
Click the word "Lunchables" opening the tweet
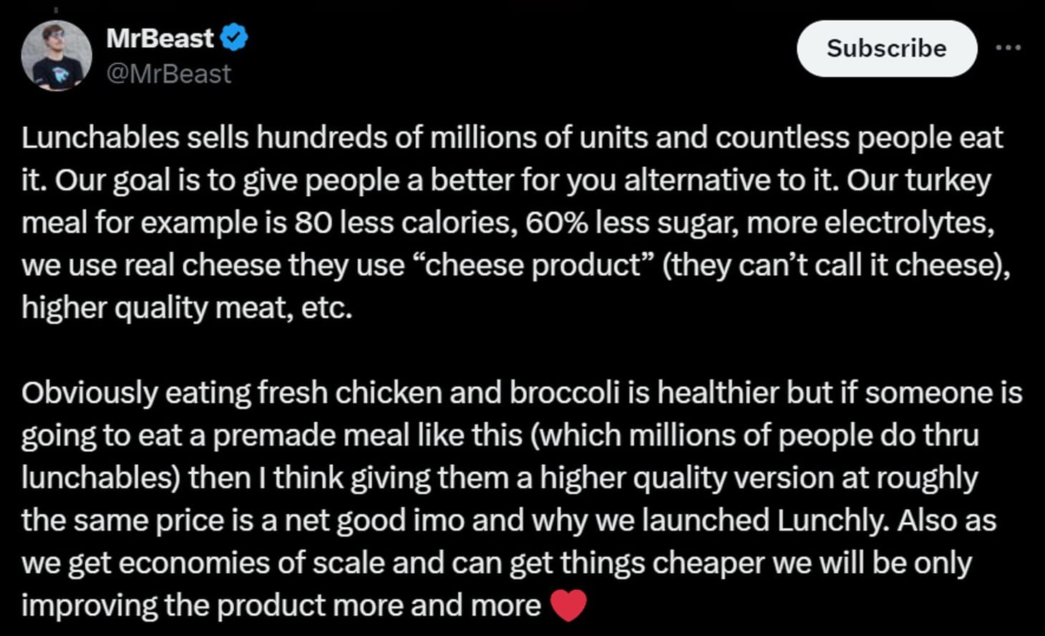(x=99, y=138)
